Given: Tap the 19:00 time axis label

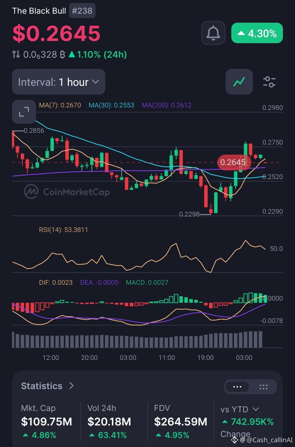Looking at the screenshot, I should pos(205,358).
